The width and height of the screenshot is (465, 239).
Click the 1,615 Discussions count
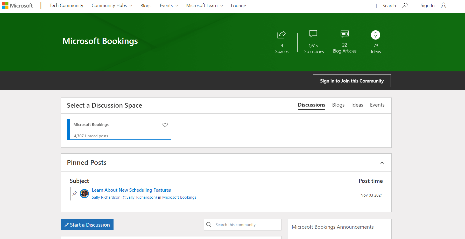(x=313, y=49)
